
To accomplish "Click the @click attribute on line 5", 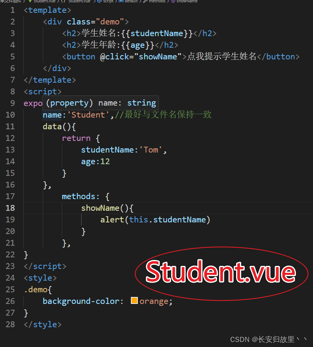I will pyautogui.click(x=115, y=57).
